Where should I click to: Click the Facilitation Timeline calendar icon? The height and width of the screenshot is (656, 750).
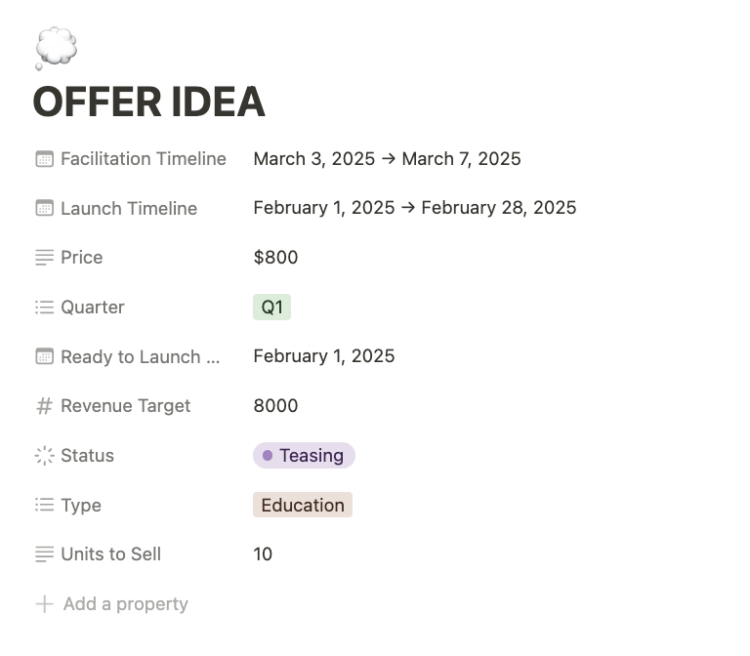45,159
